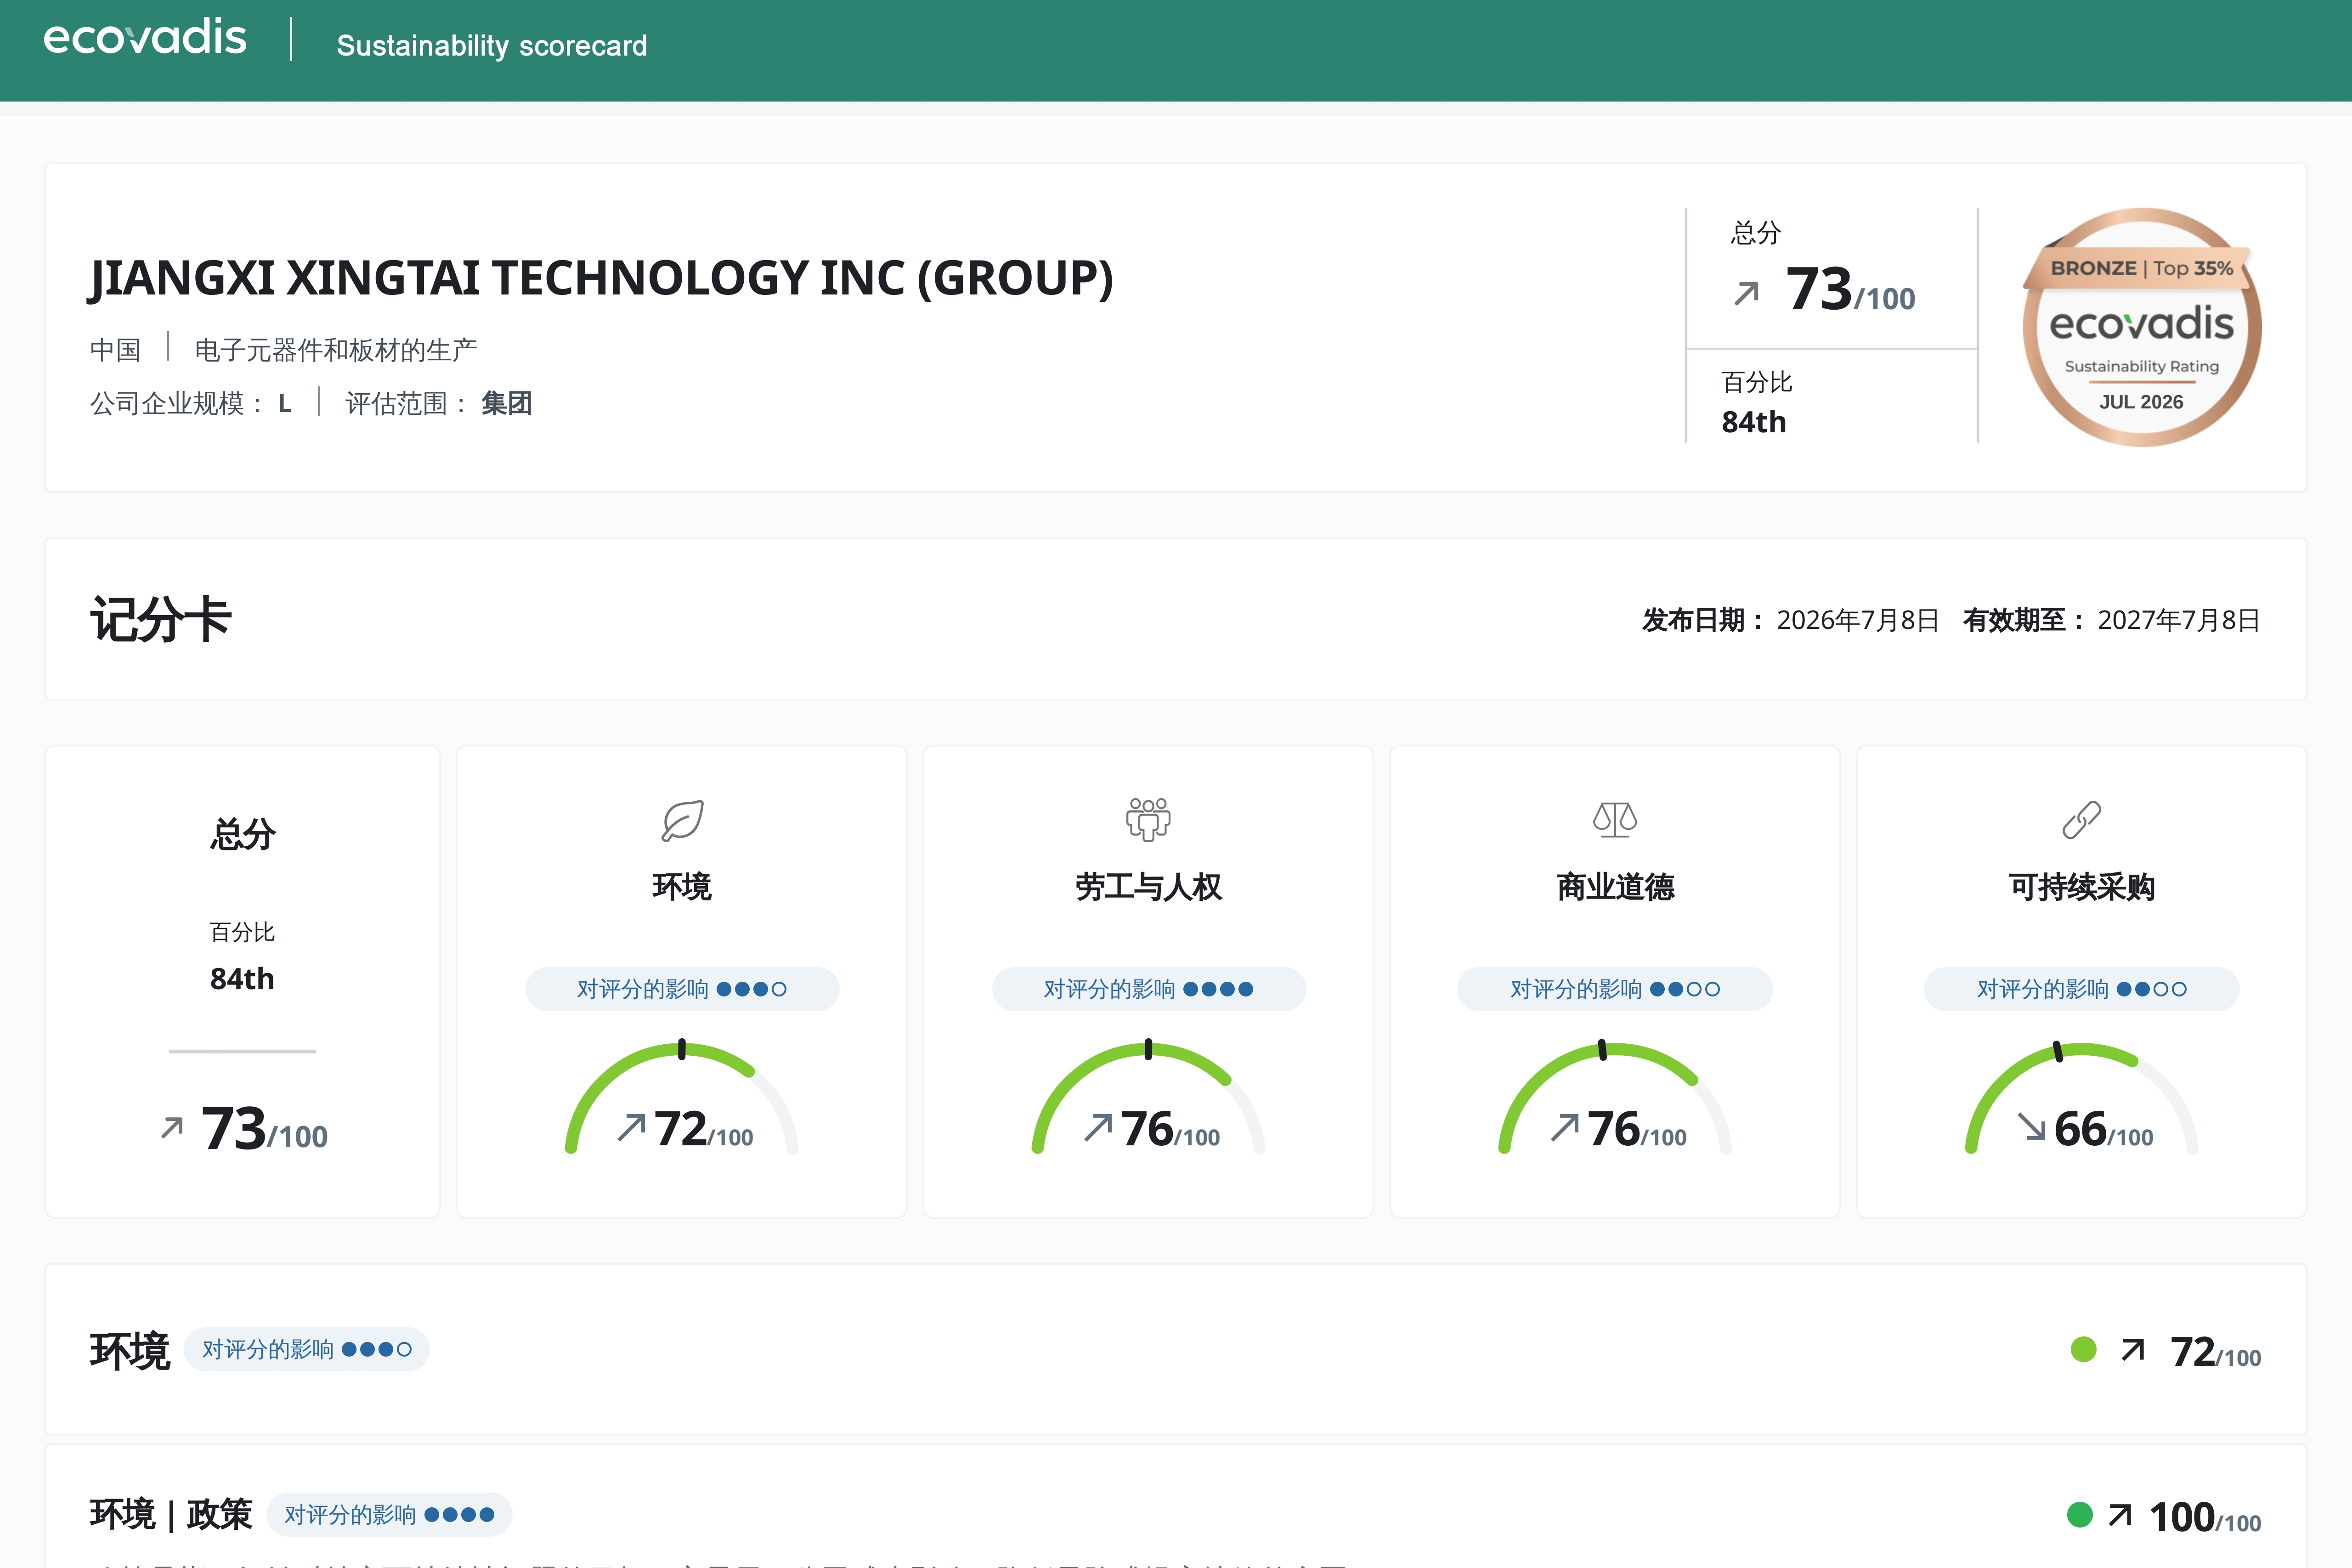Click the 对评分的影响 pill in the 环境 card
This screenshot has height=1568, width=2352.
click(x=682, y=989)
